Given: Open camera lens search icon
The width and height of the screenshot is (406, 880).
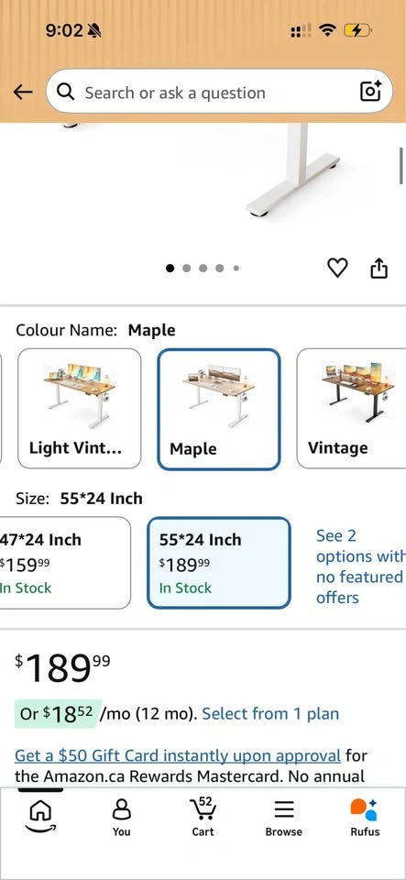Looking at the screenshot, I should click(x=370, y=92).
